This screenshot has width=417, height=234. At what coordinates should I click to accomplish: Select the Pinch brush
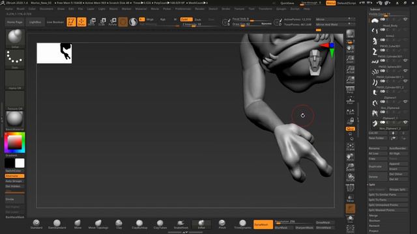222,224
